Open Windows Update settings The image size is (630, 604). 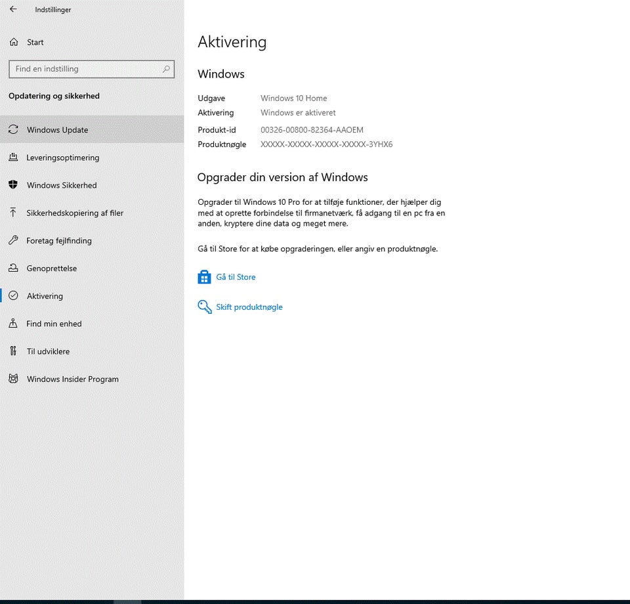pos(92,129)
